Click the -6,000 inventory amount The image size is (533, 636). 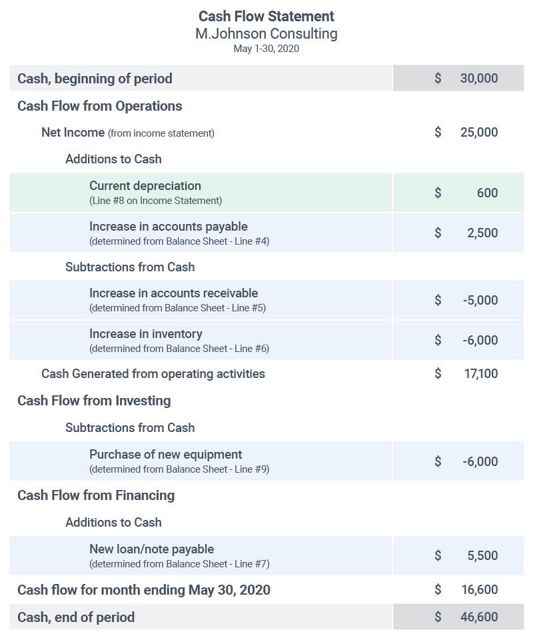480,341
